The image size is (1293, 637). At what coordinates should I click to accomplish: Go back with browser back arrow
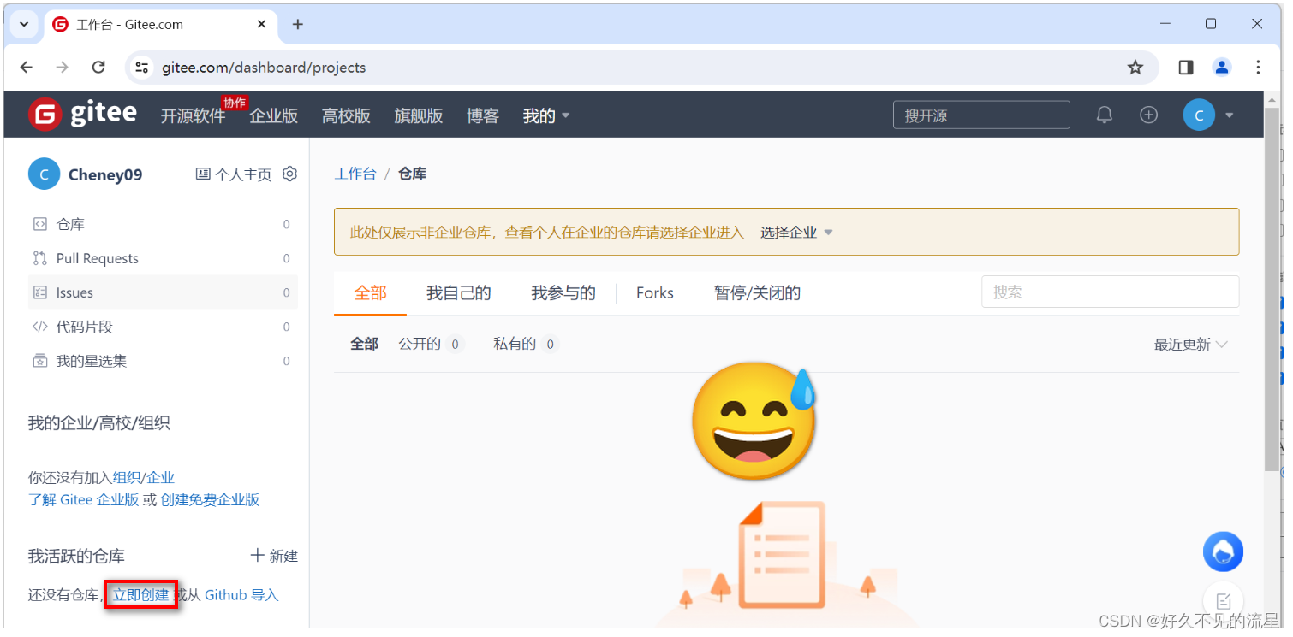tap(27, 67)
